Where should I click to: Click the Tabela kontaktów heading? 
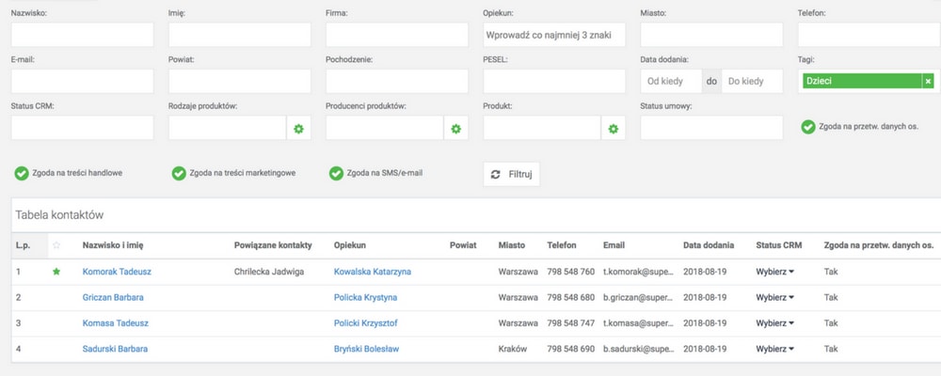(59, 214)
